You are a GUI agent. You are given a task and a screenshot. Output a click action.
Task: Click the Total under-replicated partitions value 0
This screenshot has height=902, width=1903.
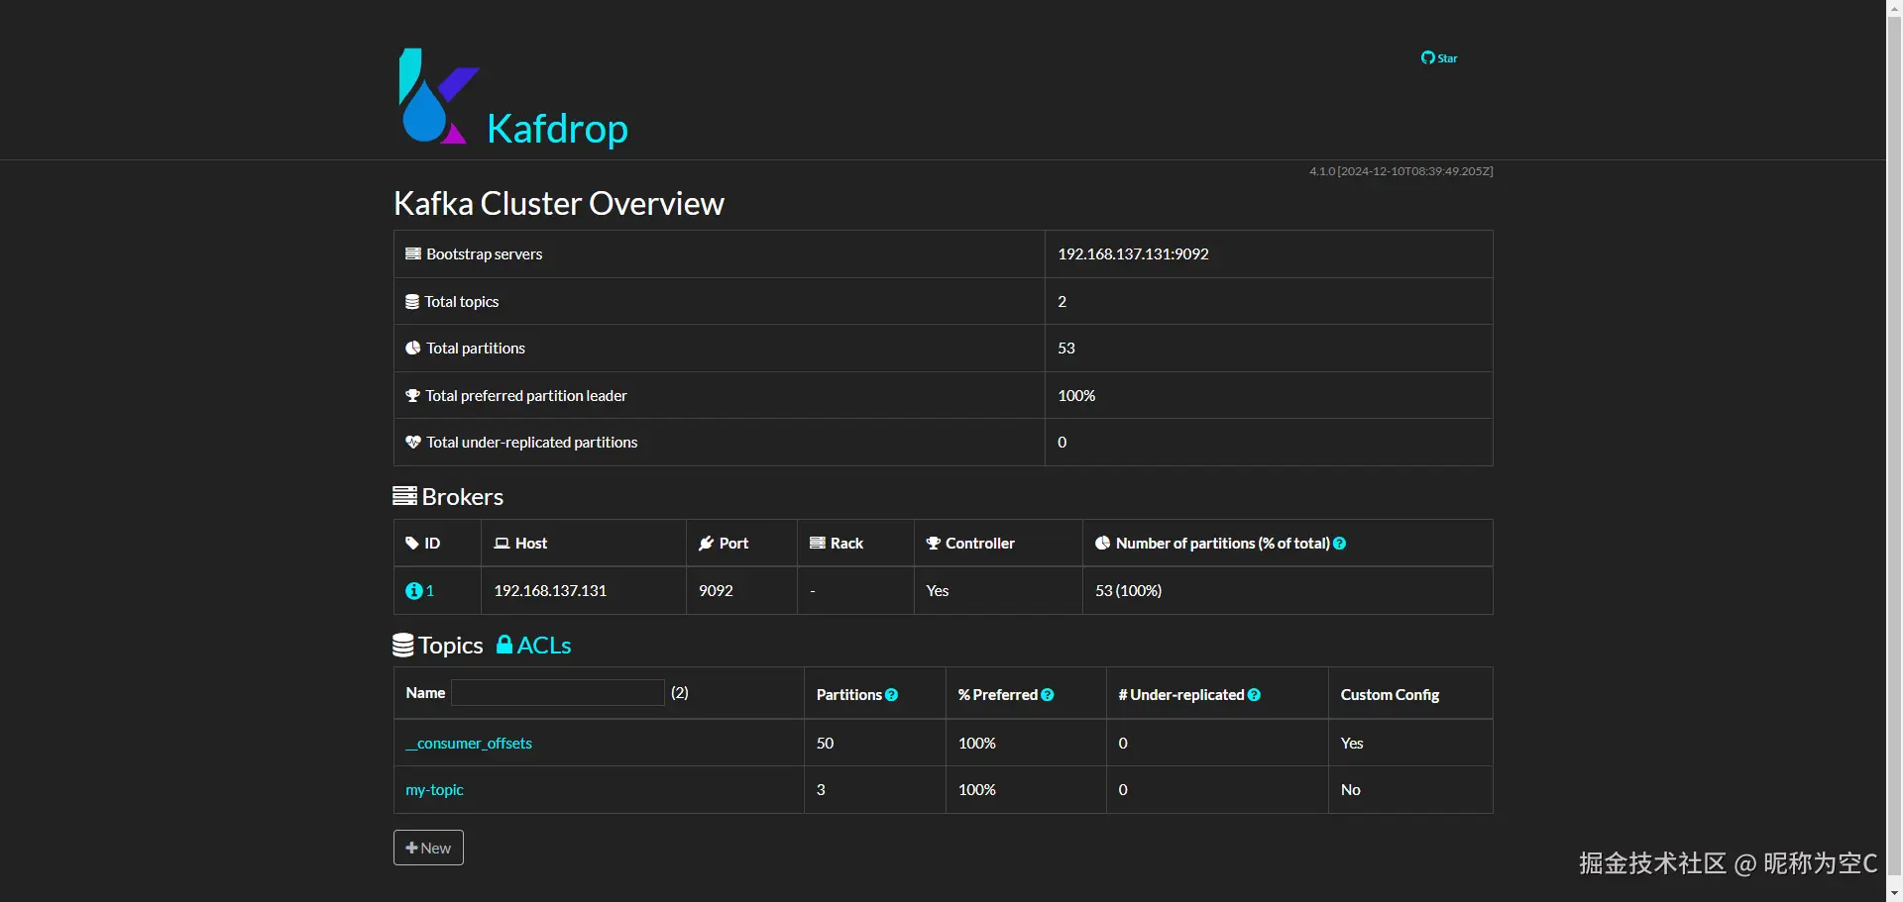pyautogui.click(x=1063, y=442)
